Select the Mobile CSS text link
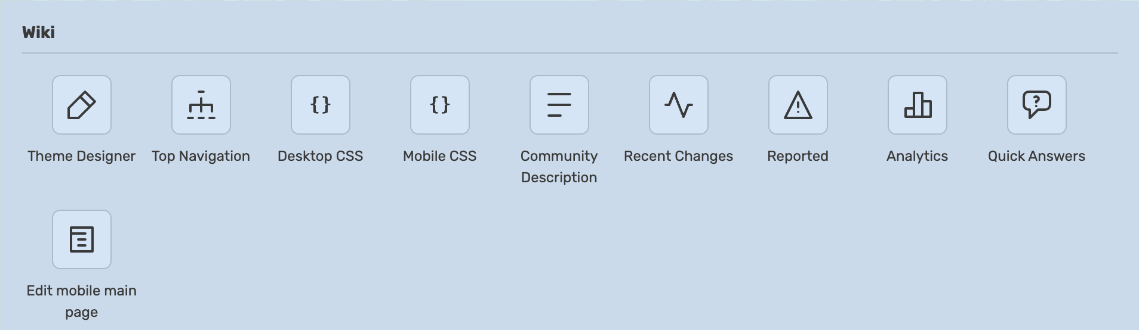 [x=440, y=156]
